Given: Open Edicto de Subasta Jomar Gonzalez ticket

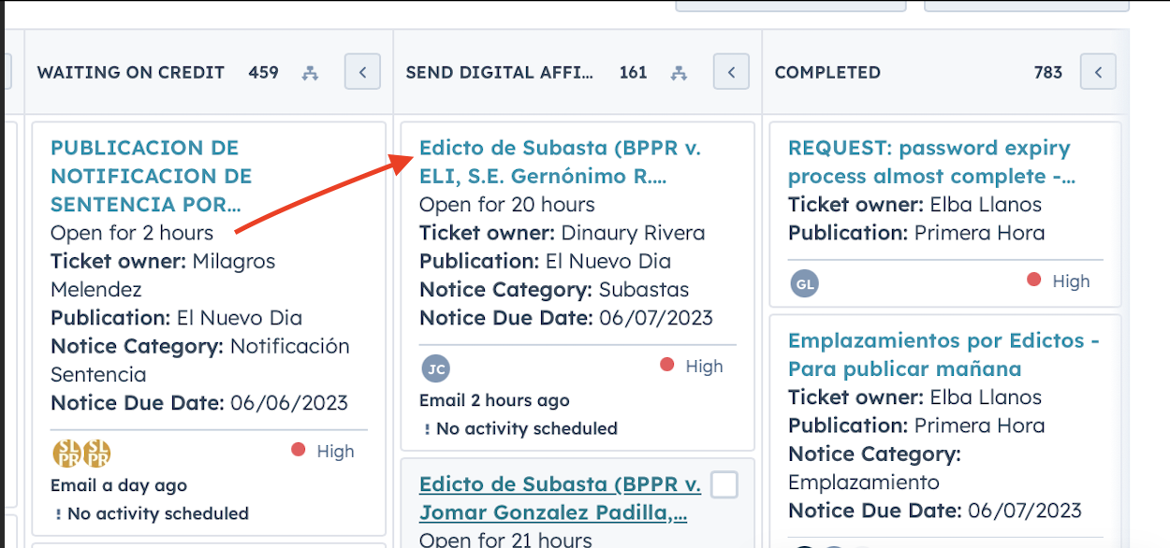Looking at the screenshot, I should pyautogui.click(x=560, y=498).
